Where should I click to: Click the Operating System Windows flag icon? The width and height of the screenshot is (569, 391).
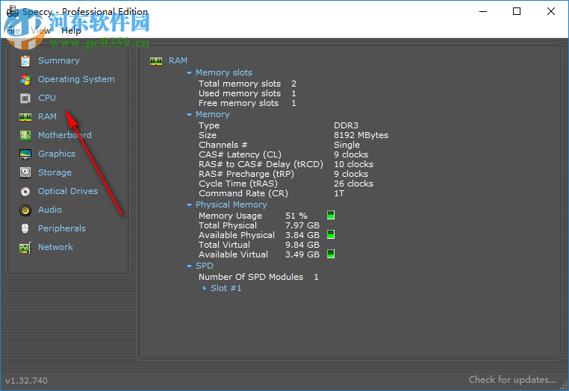[x=25, y=79]
